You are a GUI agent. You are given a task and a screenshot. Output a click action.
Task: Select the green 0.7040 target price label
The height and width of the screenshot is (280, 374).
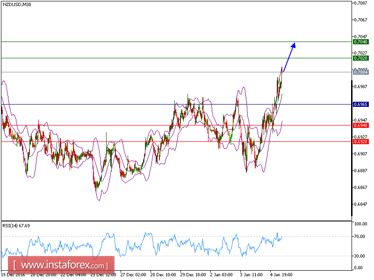coord(360,41)
